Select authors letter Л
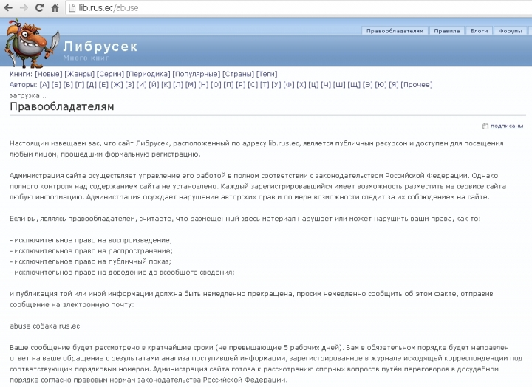Viewport: 532px width, 387px height. click(x=178, y=85)
